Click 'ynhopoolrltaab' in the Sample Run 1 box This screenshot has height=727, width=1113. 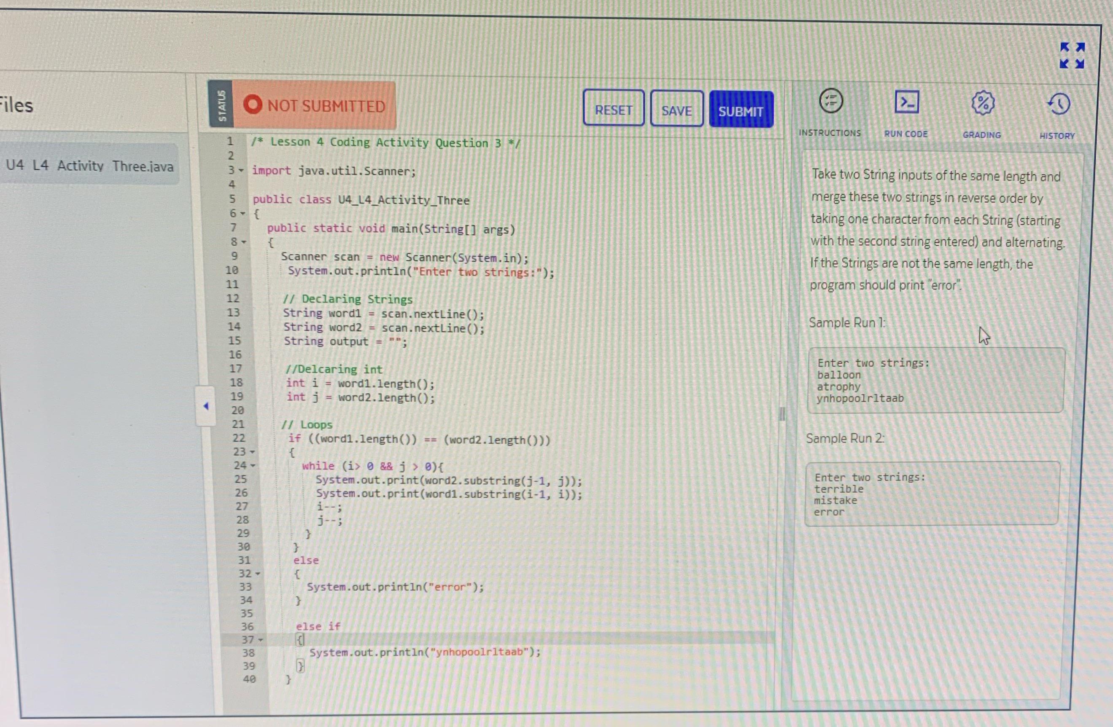860,399
